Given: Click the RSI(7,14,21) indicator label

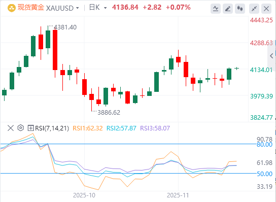Looking at the screenshot, I should tap(52, 128).
